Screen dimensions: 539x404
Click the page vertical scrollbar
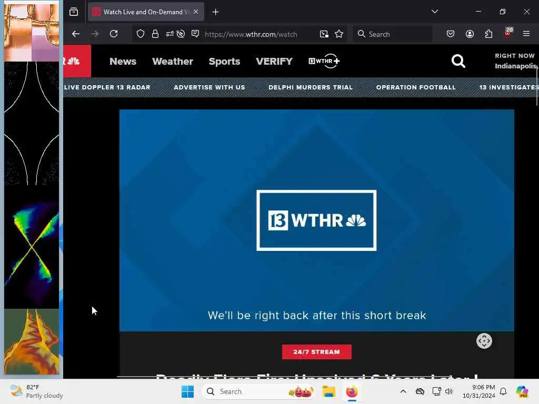[x=536, y=86]
